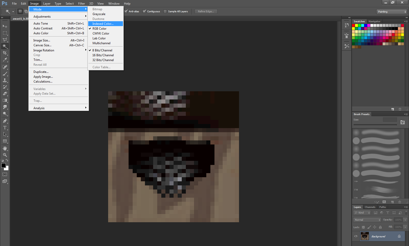Adjust the brush Size slider
This screenshot has width=409, height=246.
tap(375, 125)
